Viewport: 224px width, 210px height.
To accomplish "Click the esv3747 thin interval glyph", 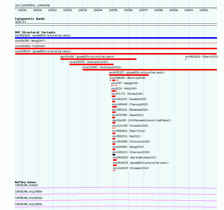I will (x=114, y=86).
